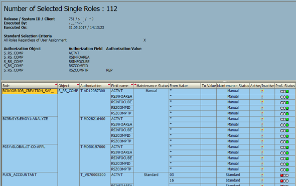Select the Prof. Status column header

pos(285,86)
